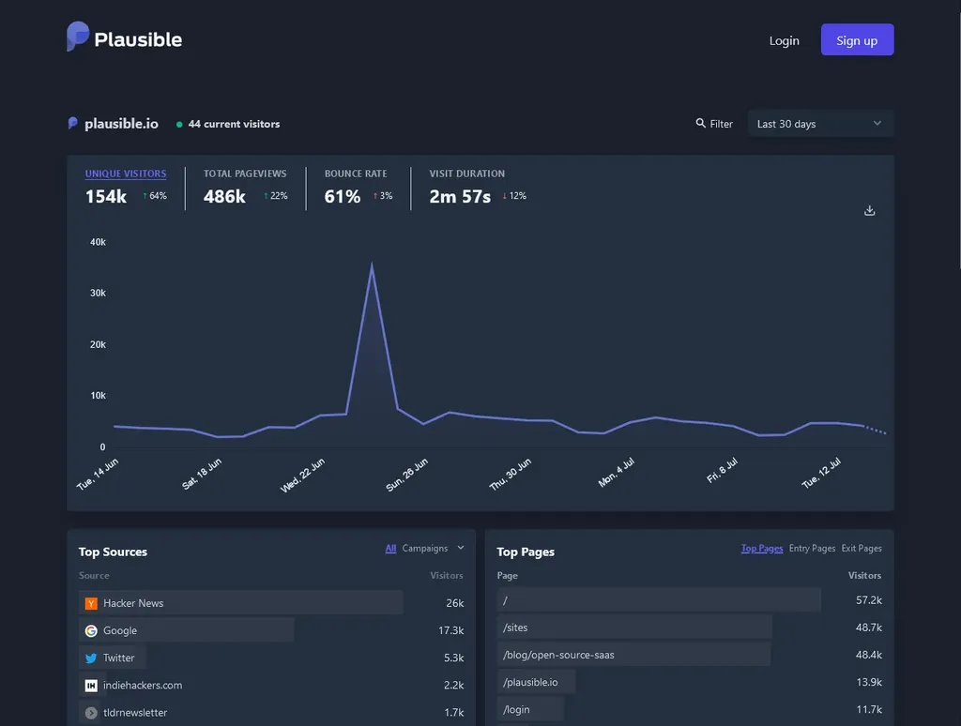Filter by tldrnewsletter source

(135, 713)
